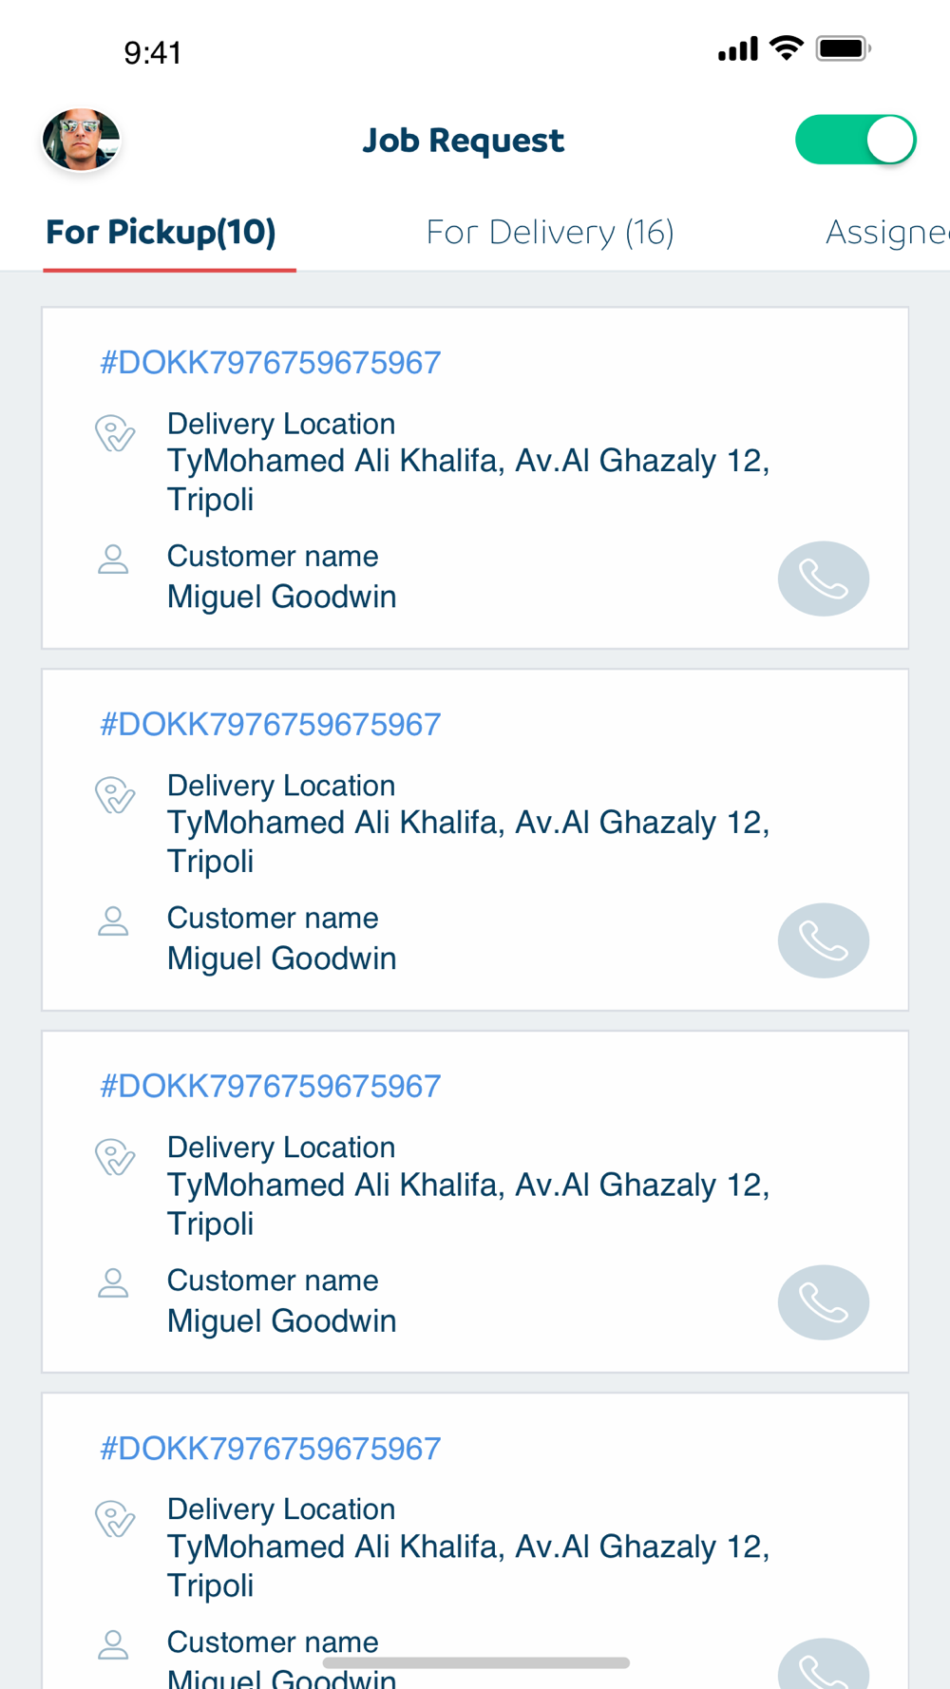Open the profile avatar photo
The width and height of the screenshot is (950, 1689).
click(81, 140)
